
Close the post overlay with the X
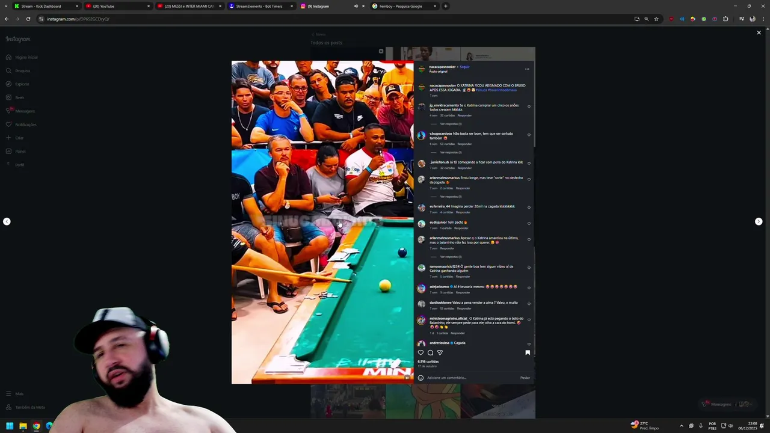pos(759,32)
